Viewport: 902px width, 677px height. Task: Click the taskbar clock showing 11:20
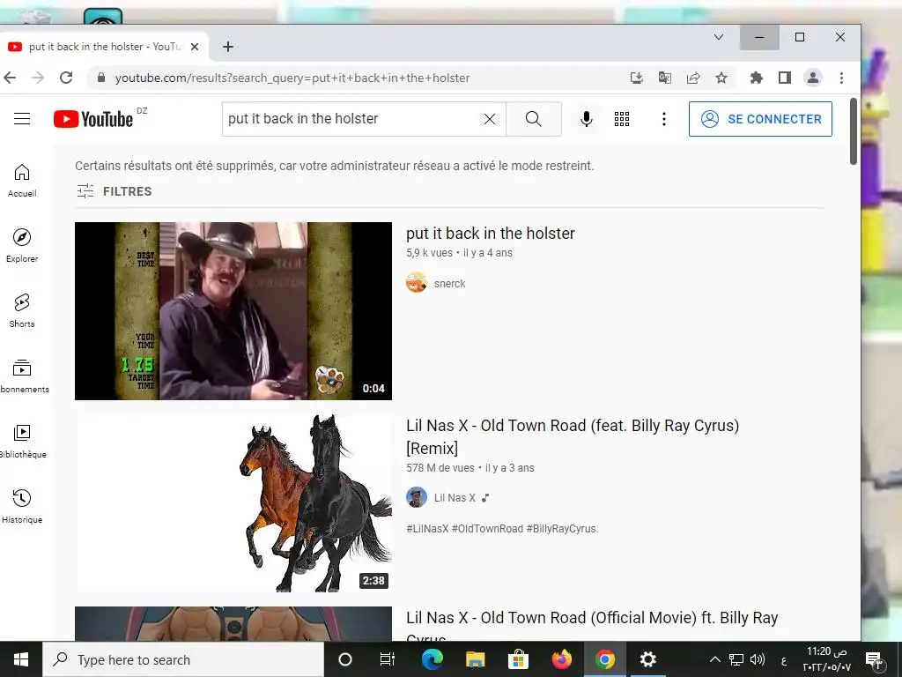point(826,659)
